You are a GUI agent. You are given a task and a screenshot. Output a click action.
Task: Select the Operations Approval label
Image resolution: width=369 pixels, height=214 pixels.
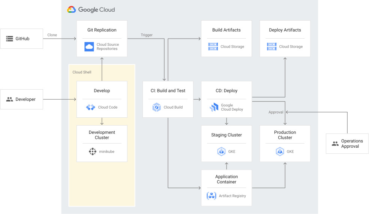(352, 144)
